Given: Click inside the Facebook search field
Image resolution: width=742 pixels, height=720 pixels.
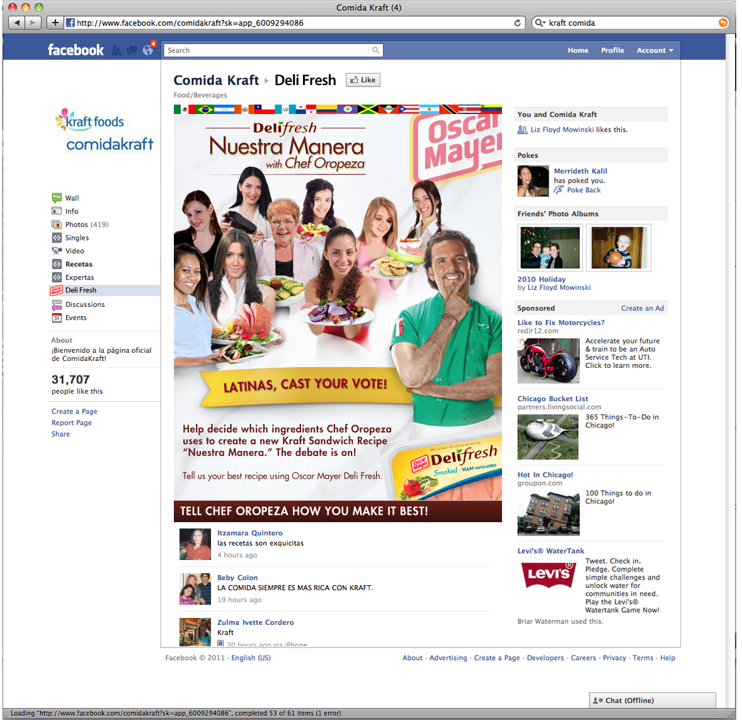Looking at the screenshot, I should point(266,50).
